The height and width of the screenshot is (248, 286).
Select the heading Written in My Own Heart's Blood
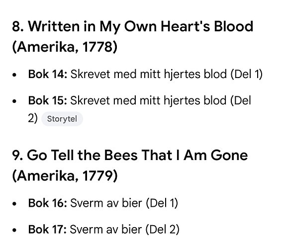pyautogui.click(x=140, y=27)
